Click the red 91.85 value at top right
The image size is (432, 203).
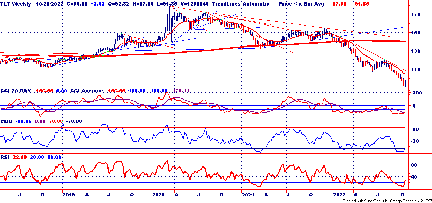pyautogui.click(x=362, y=4)
